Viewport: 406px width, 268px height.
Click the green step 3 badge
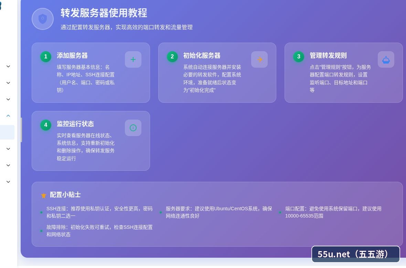(x=299, y=56)
